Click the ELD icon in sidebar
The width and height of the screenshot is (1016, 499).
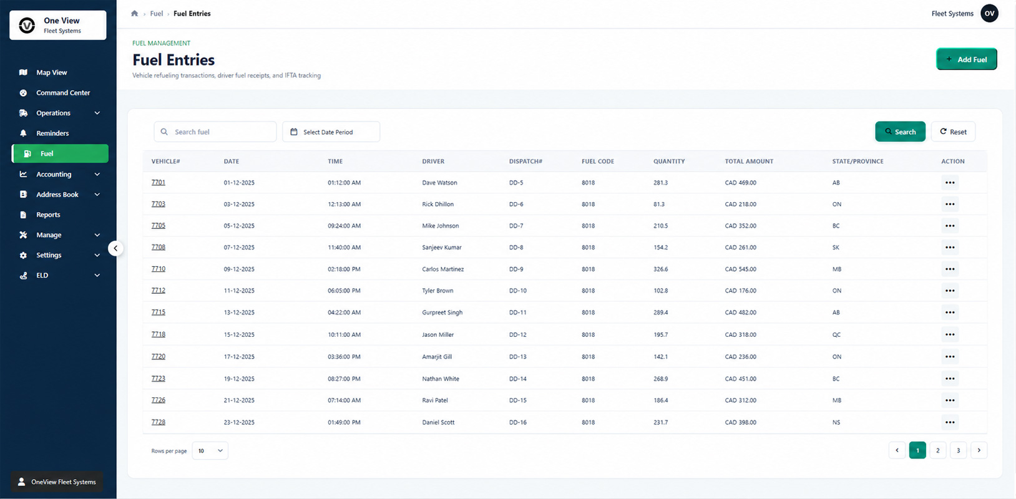(23, 275)
